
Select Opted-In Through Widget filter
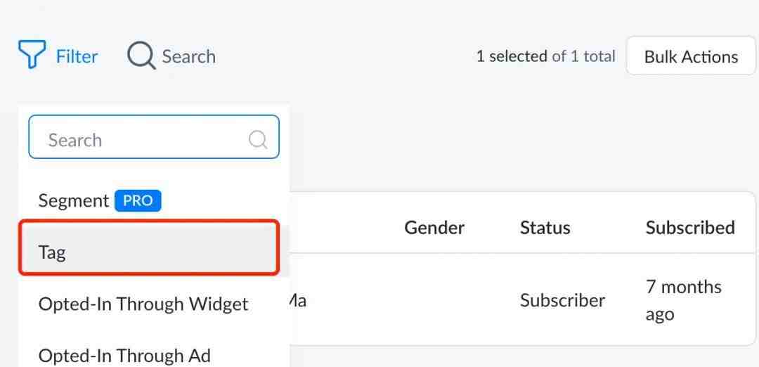click(143, 304)
